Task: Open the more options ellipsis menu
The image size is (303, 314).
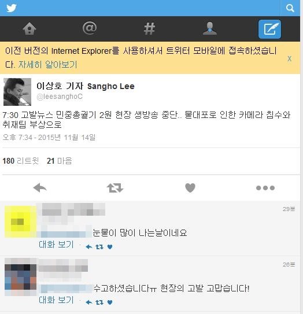Action: point(265,188)
